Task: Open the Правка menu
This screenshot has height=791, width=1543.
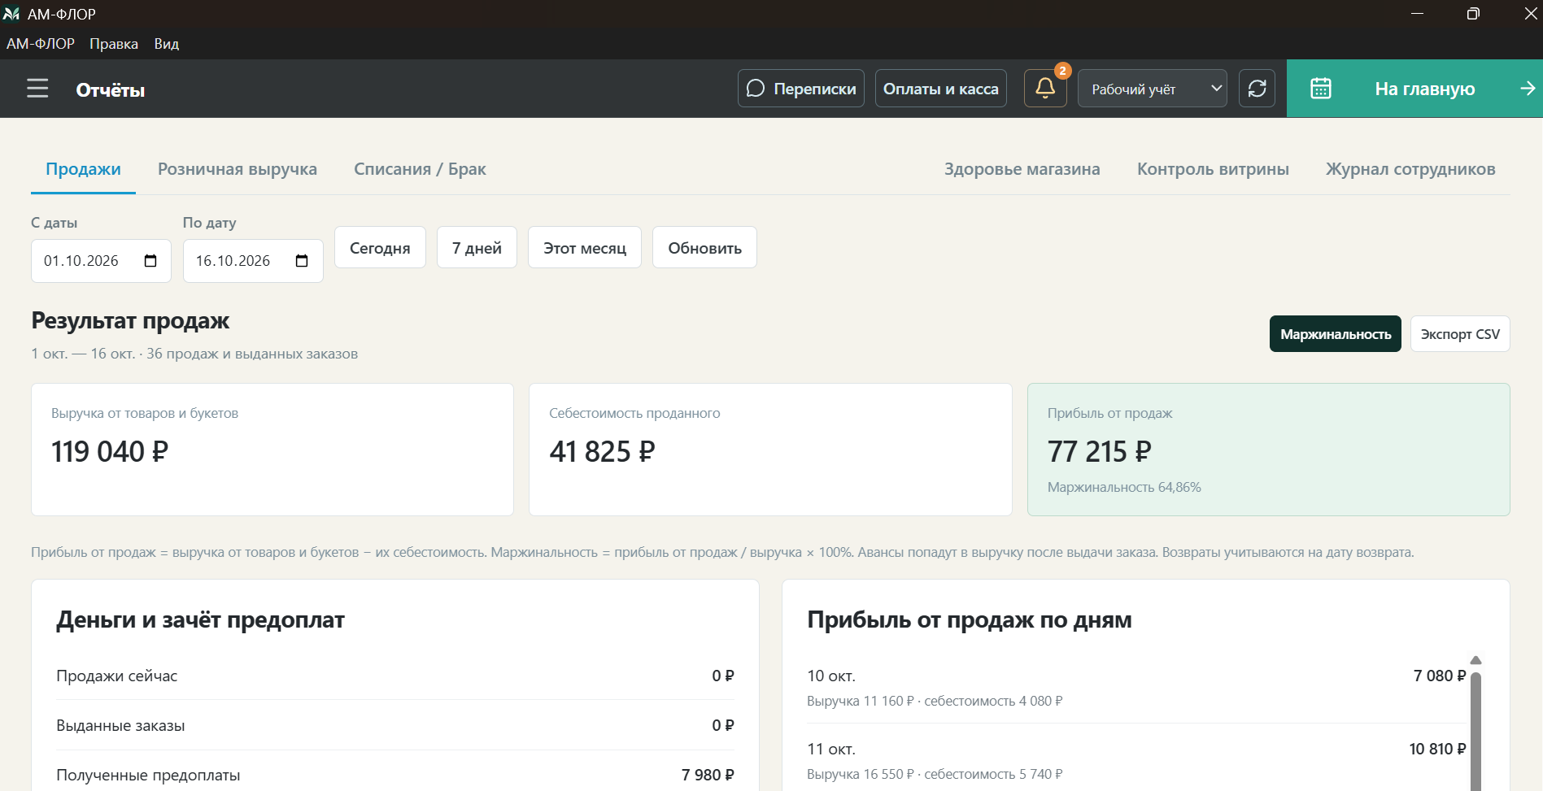Action: pyautogui.click(x=114, y=44)
